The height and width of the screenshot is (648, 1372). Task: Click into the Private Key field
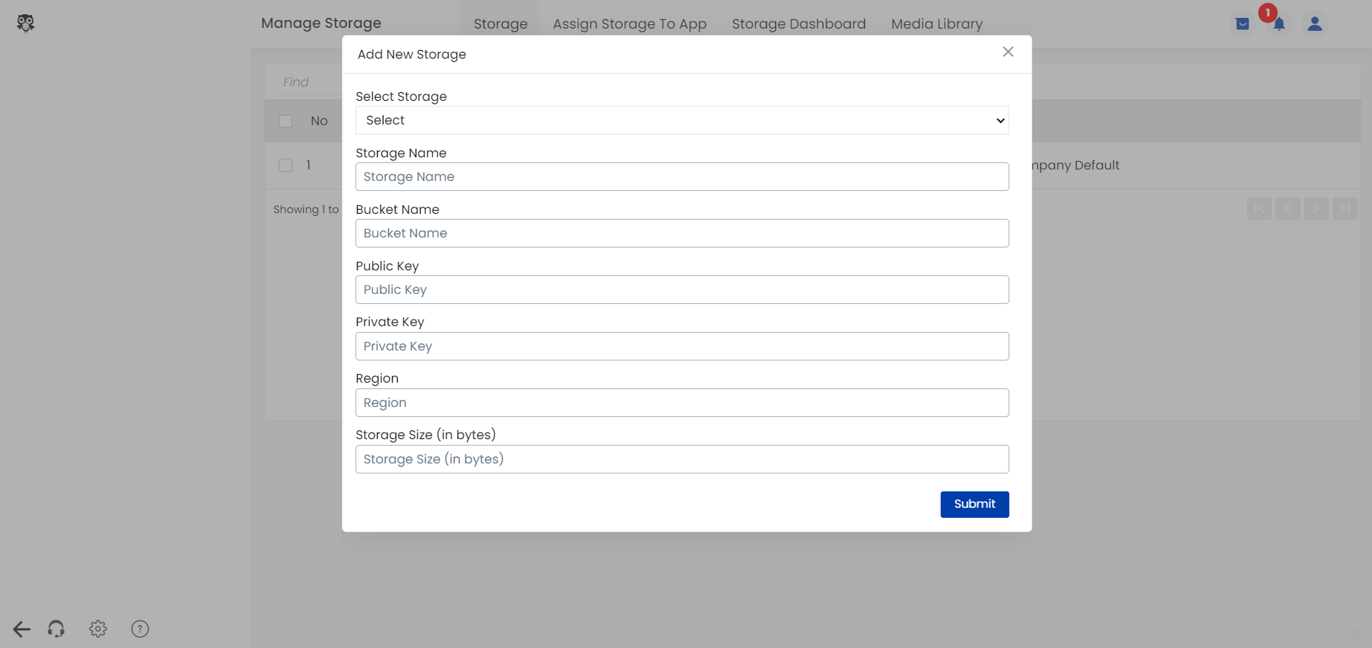[x=682, y=346]
